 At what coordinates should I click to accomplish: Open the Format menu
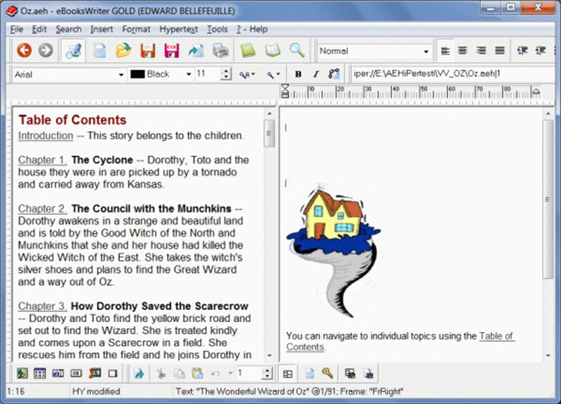pos(136,29)
